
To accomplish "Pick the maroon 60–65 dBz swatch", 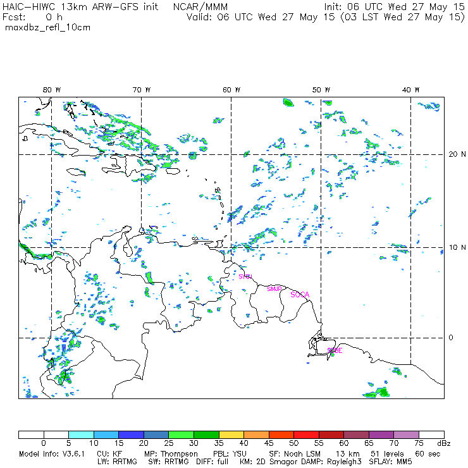I will pos(357,434).
